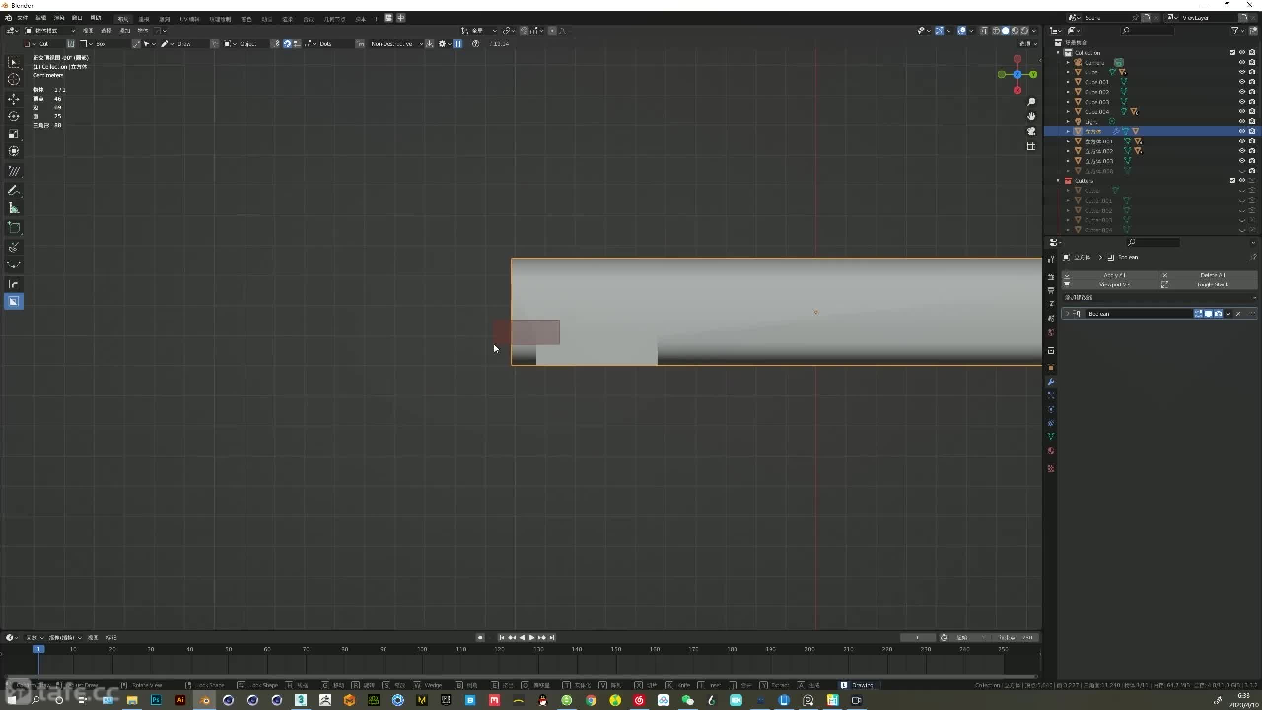The image size is (1262, 710).
Task: Expand the Boolean modifier panel
Action: [1068, 314]
